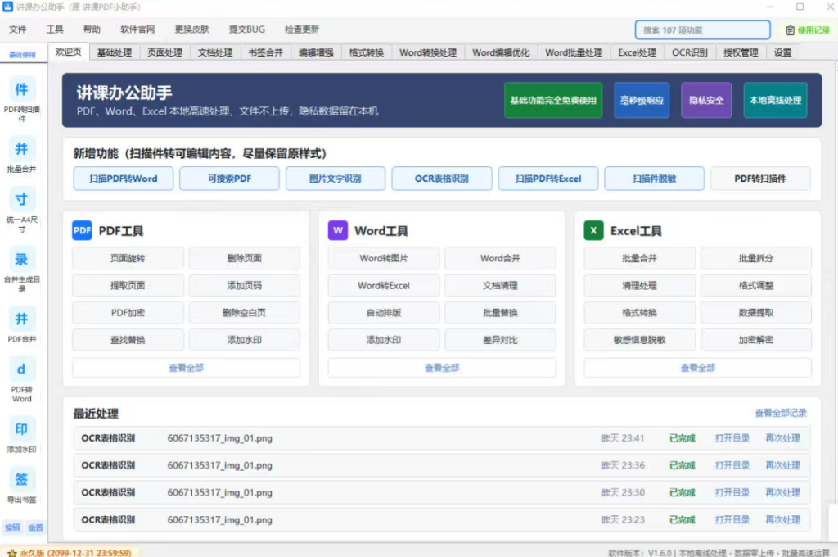
Task: Switch to the 页面处理 tab
Action: point(164,52)
